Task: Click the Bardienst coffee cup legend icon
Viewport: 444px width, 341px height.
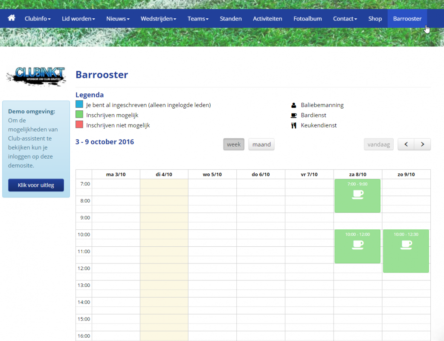Action: (293, 115)
